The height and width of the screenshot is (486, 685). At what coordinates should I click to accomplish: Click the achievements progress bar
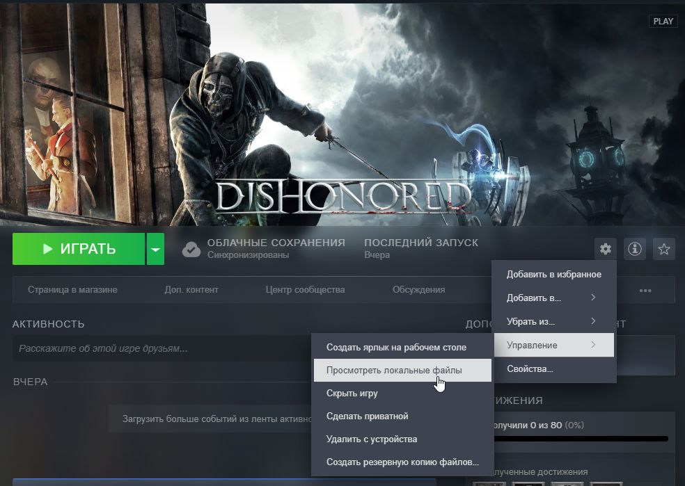581,439
